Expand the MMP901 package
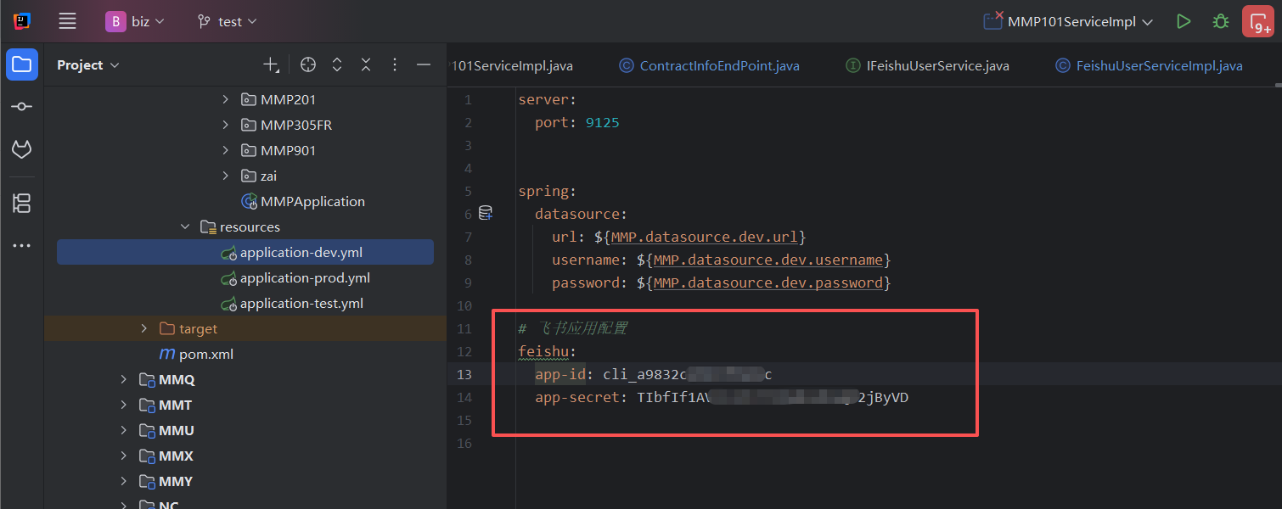Image resolution: width=1282 pixels, height=509 pixels. click(x=225, y=150)
